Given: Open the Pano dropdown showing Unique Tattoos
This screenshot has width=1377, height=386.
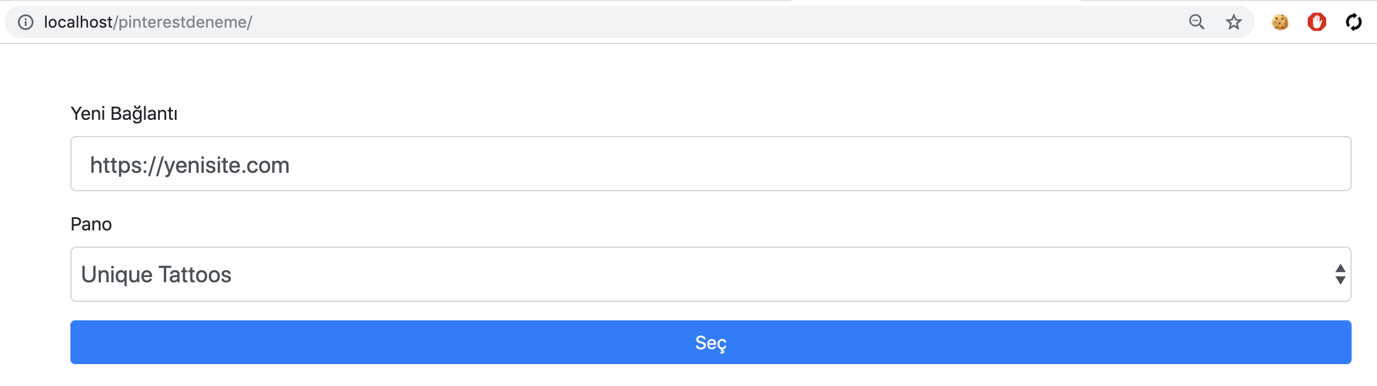Looking at the screenshot, I should (x=711, y=274).
